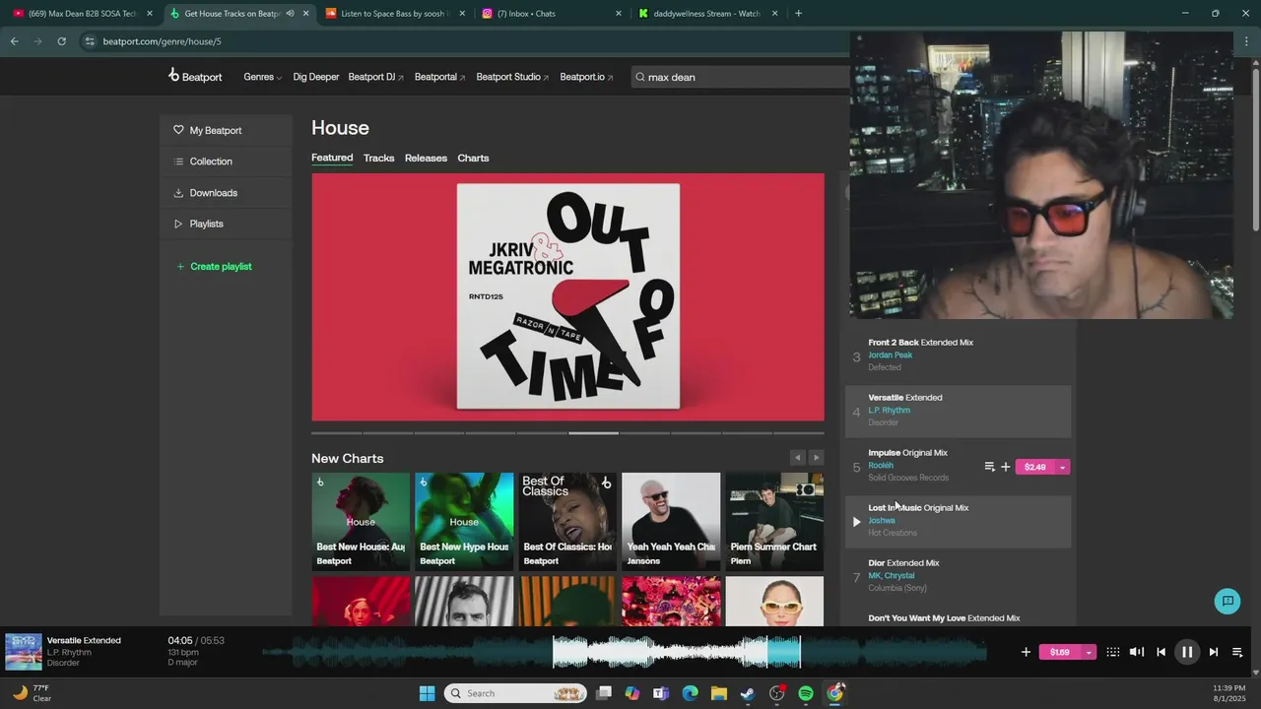This screenshot has width=1261, height=709.
Task: Play Lost In Music track
Action: [x=856, y=521]
